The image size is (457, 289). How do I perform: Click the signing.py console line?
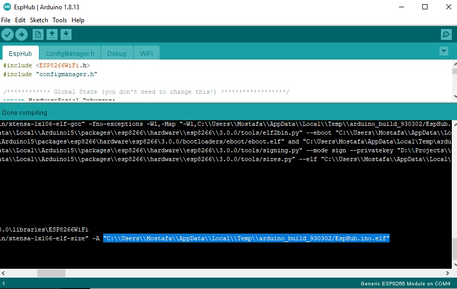pos(225,150)
